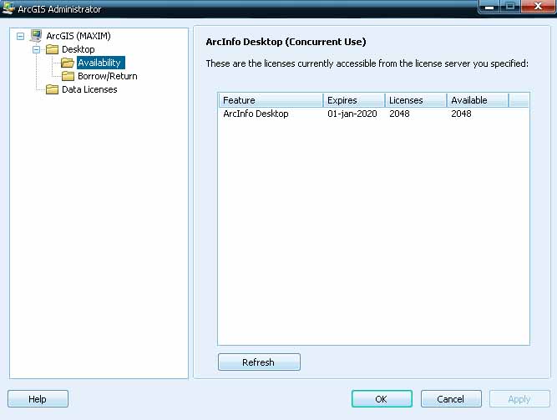Click the Cancel button

click(x=451, y=398)
